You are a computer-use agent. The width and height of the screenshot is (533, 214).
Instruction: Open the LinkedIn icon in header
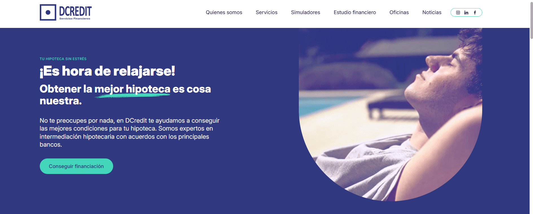[x=466, y=12]
